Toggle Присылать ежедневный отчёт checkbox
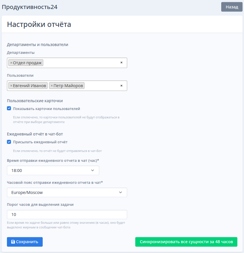The height and width of the screenshot is (253, 244). (x=9, y=142)
